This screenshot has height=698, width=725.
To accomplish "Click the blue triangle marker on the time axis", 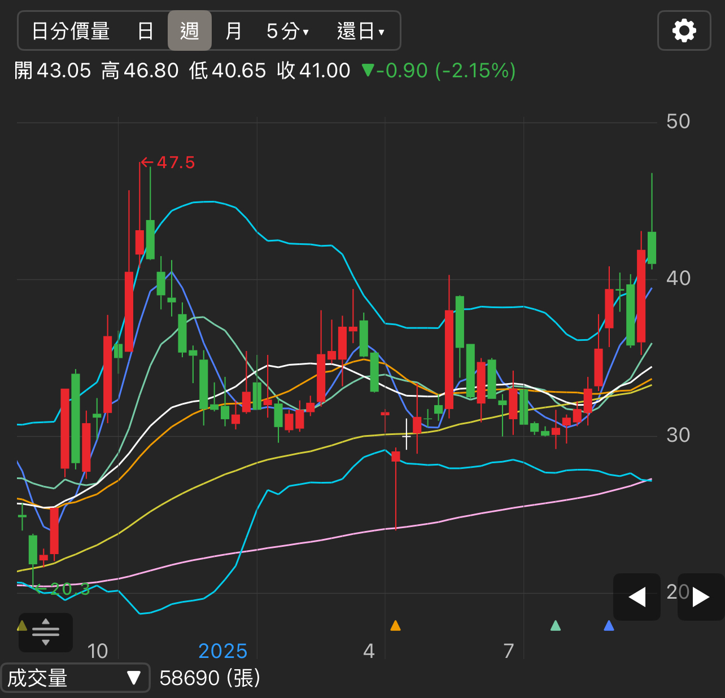I will pyautogui.click(x=609, y=625).
